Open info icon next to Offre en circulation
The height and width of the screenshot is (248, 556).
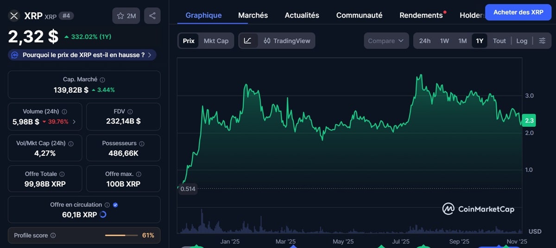pyautogui.click(x=107, y=205)
